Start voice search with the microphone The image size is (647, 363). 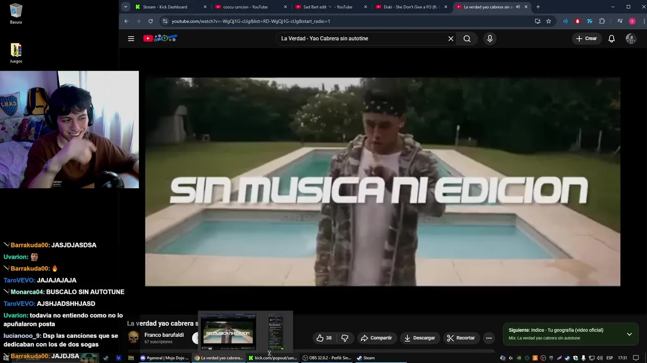[x=489, y=38]
